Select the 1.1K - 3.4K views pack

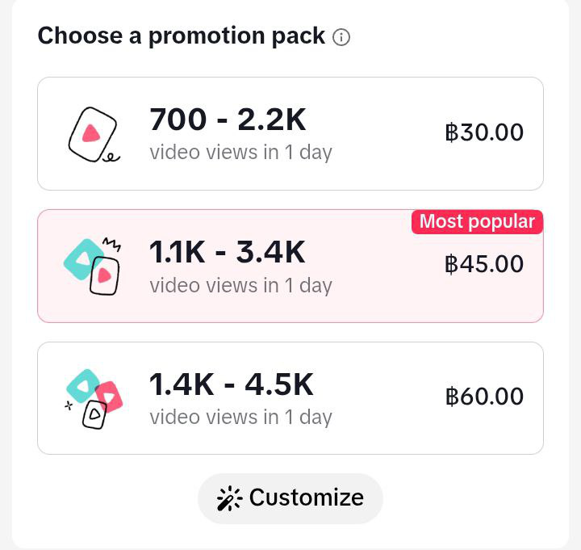(x=290, y=266)
